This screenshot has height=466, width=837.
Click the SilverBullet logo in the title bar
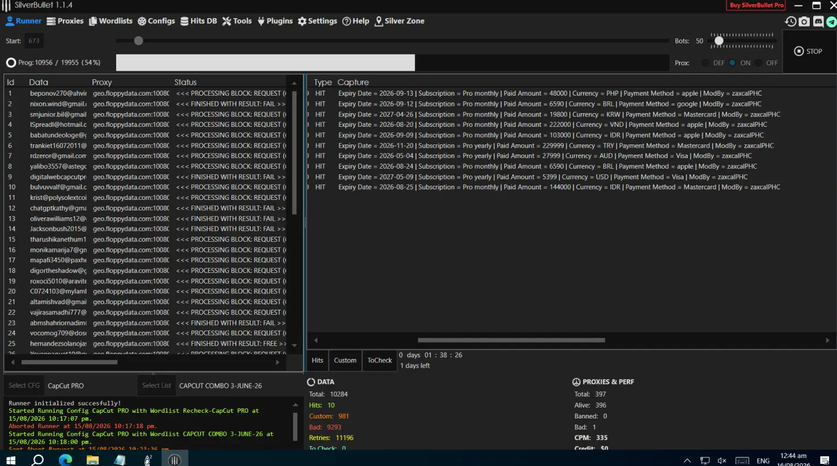point(6,6)
